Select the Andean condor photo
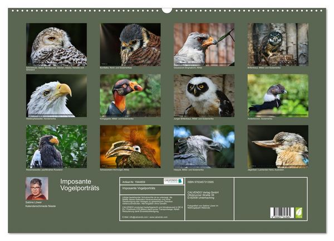This screenshot has height=241, width=334. [278, 95]
